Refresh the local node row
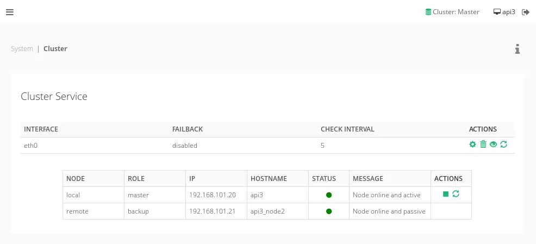The image size is (536, 244). click(456, 194)
